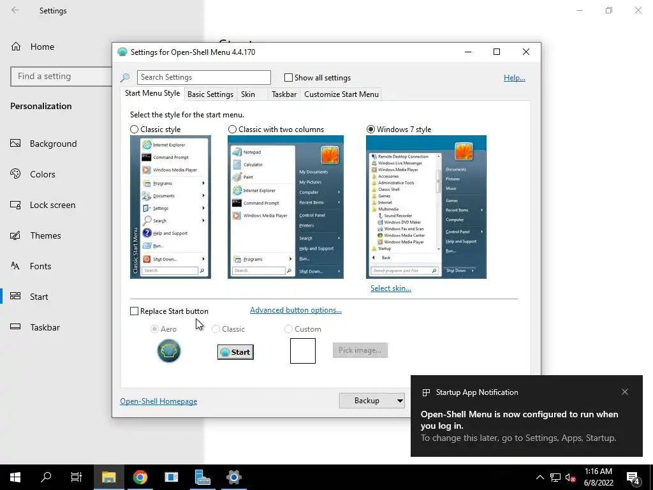Switch to the Taskbar tab in Open-Shell
653x490 pixels.
pyautogui.click(x=284, y=94)
